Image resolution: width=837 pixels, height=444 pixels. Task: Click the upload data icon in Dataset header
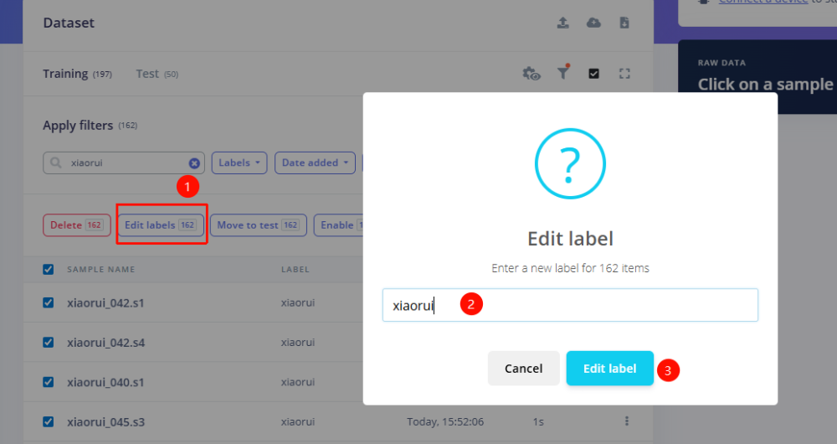pos(563,23)
